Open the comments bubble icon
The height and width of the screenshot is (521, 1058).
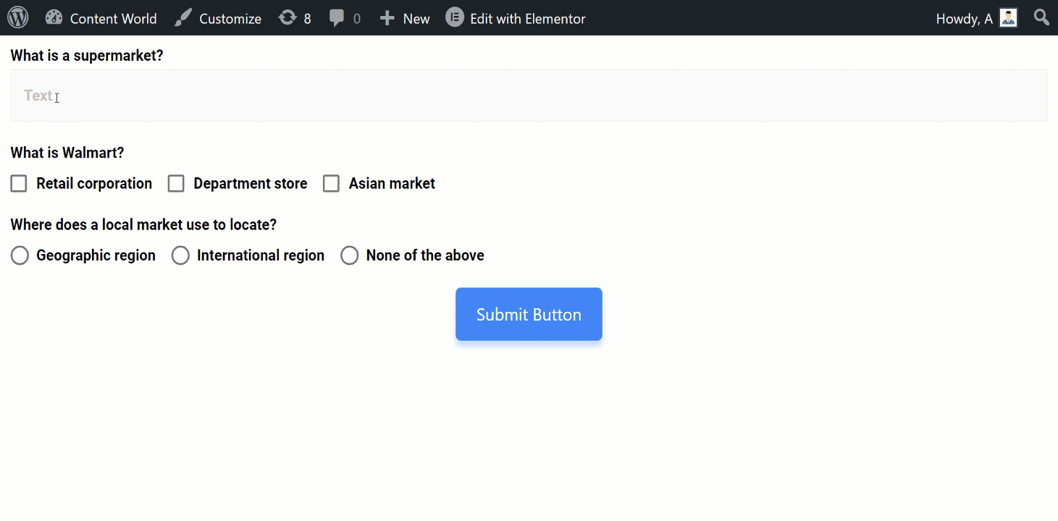pyautogui.click(x=337, y=18)
